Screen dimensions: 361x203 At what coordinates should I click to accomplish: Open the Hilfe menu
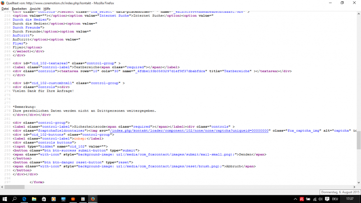point(47,9)
